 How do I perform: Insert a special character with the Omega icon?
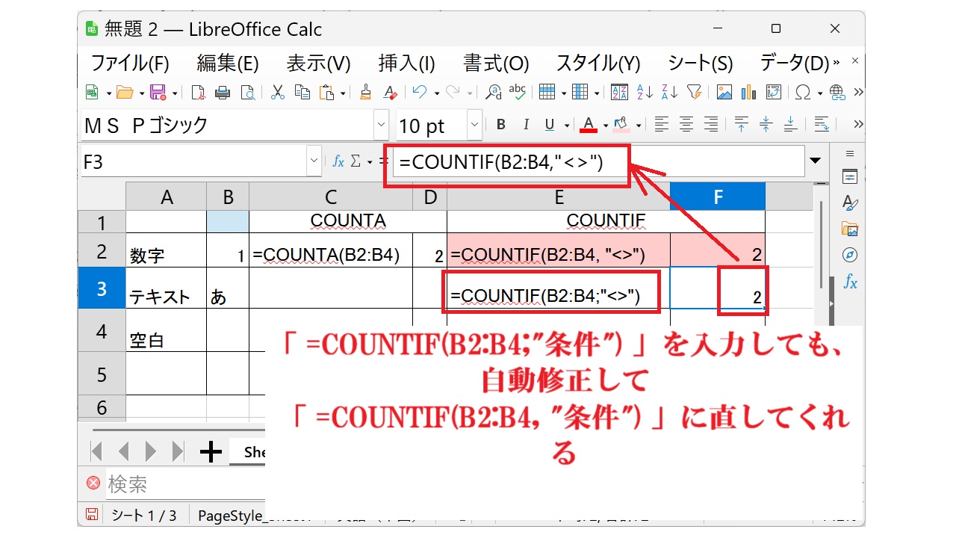[x=804, y=92]
